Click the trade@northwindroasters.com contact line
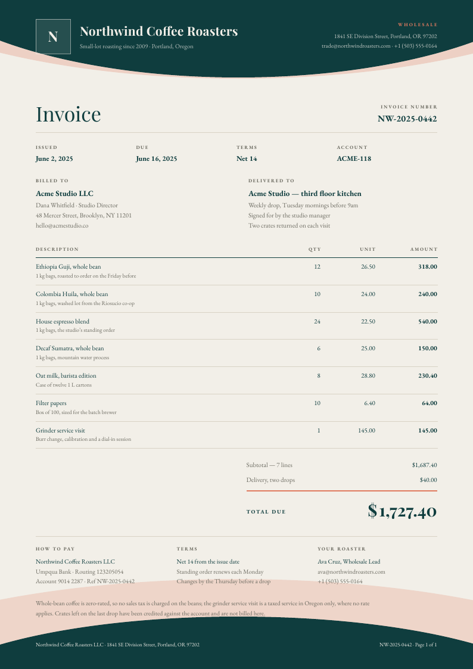 tap(379, 46)
